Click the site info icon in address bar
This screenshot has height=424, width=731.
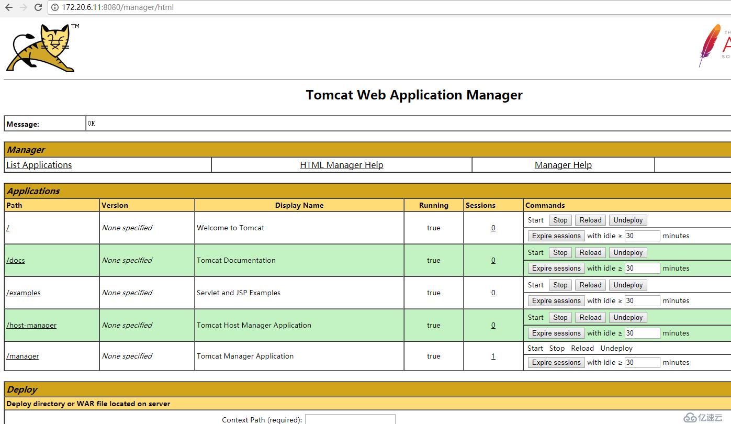pyautogui.click(x=55, y=7)
